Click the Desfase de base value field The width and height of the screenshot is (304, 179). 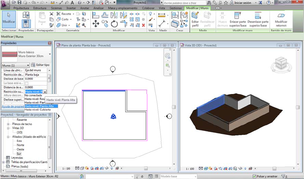pyautogui.click(x=36, y=79)
